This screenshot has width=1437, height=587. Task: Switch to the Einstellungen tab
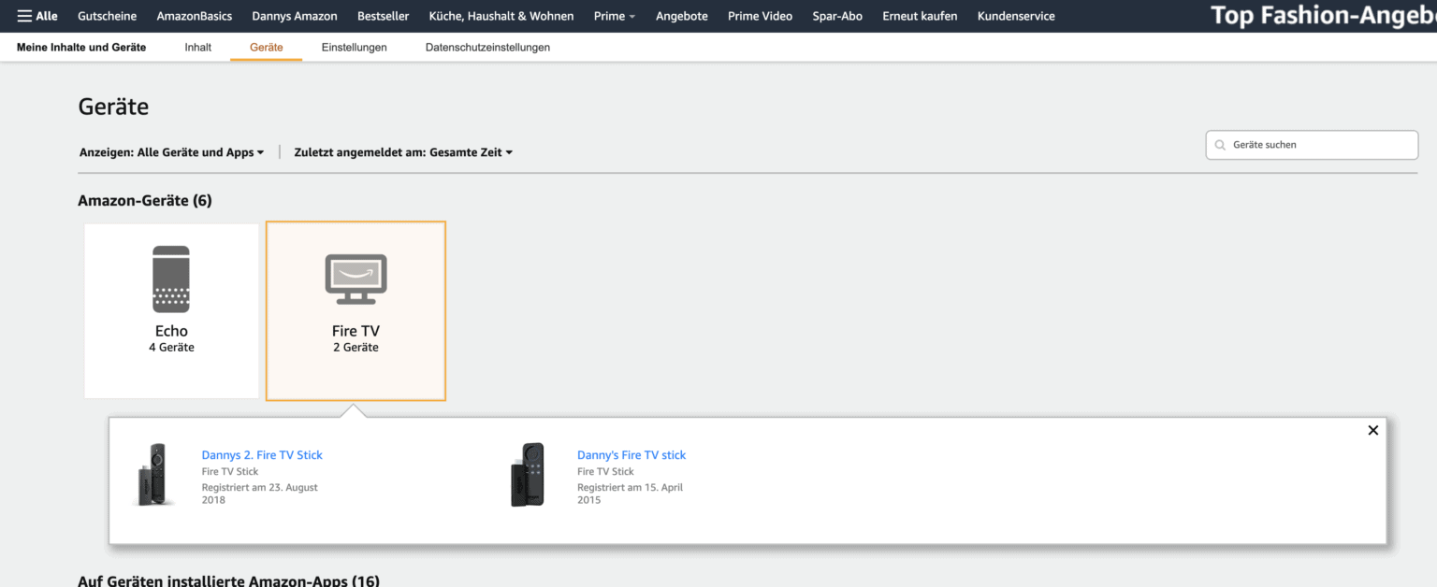click(x=354, y=47)
